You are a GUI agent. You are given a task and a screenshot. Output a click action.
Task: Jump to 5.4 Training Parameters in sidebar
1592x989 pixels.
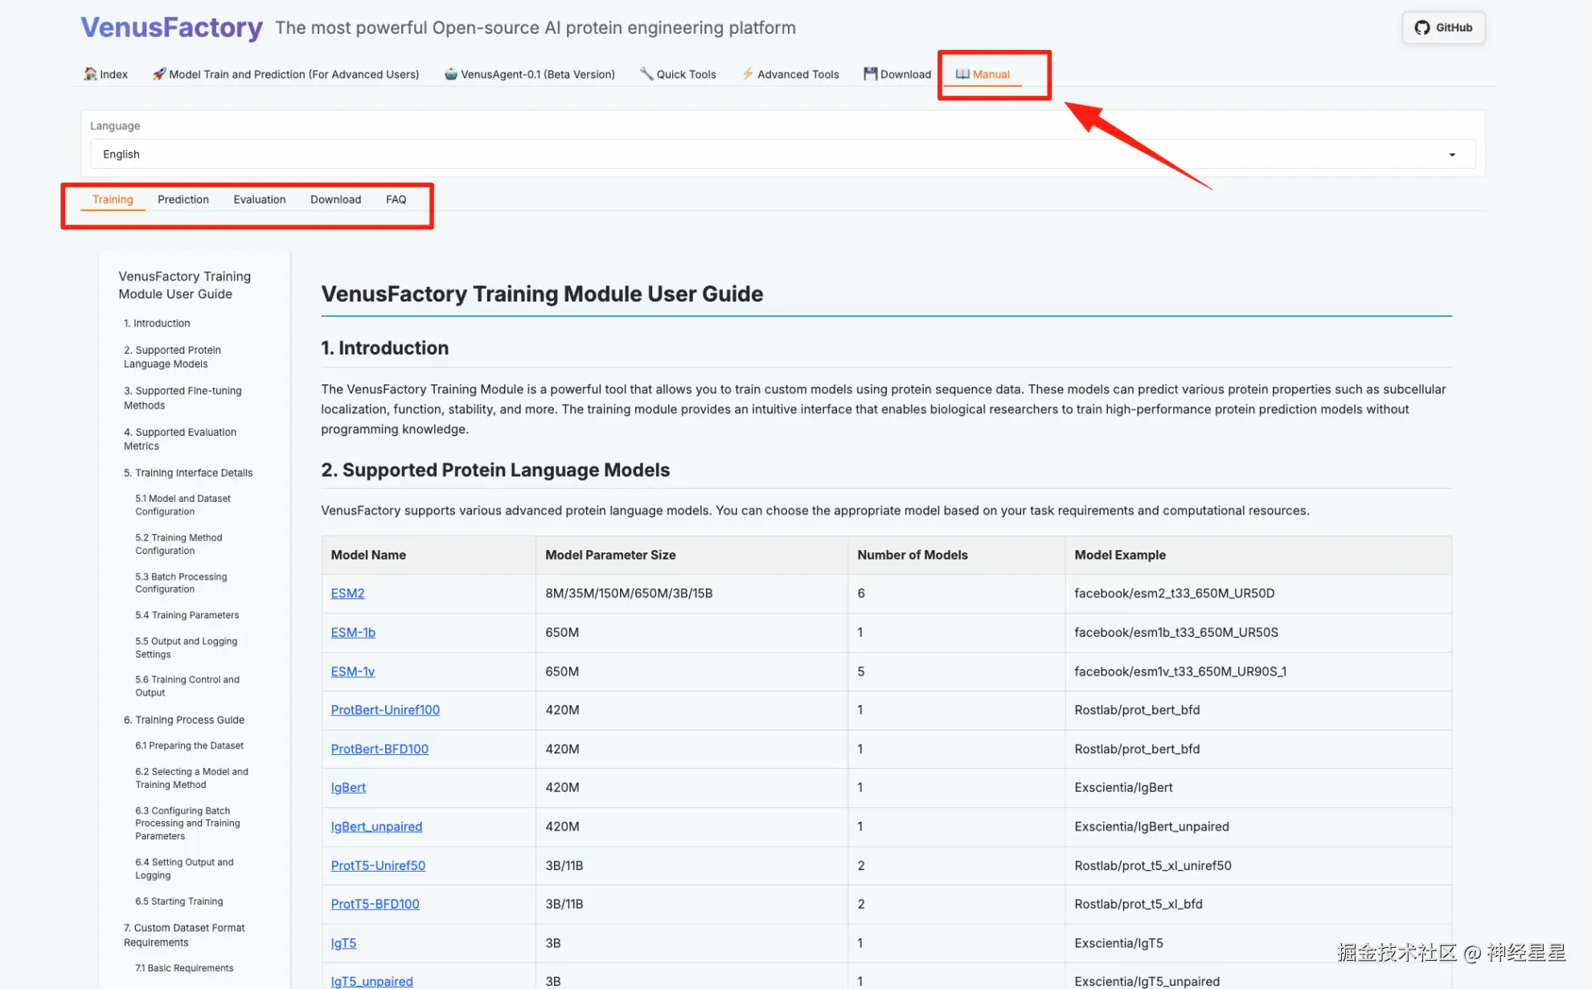tap(187, 615)
